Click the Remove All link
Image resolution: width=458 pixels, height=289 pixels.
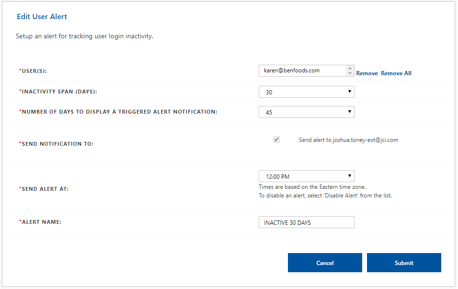[x=396, y=73]
